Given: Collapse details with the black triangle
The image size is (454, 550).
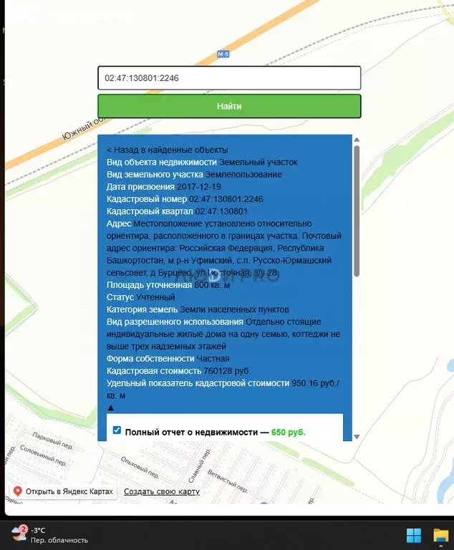Looking at the screenshot, I should point(110,407).
